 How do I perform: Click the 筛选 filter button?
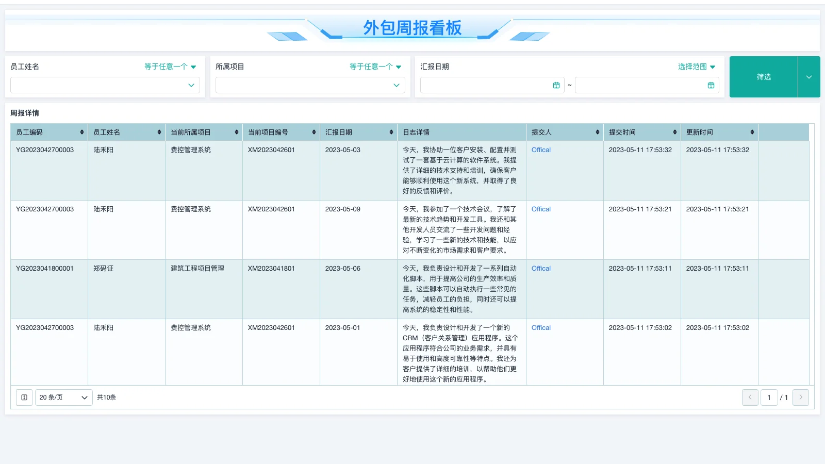(x=764, y=77)
